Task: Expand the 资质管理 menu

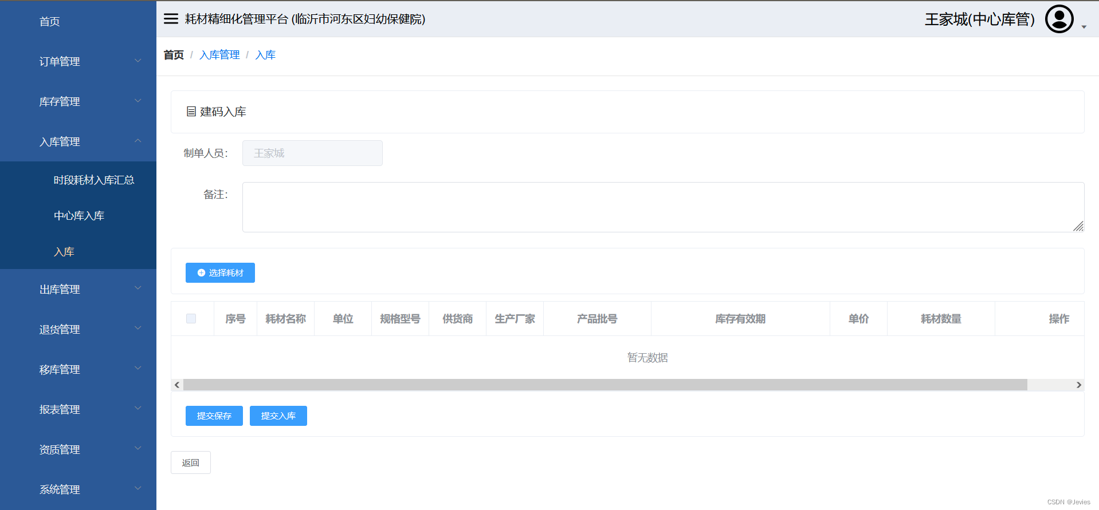Action: click(x=78, y=449)
